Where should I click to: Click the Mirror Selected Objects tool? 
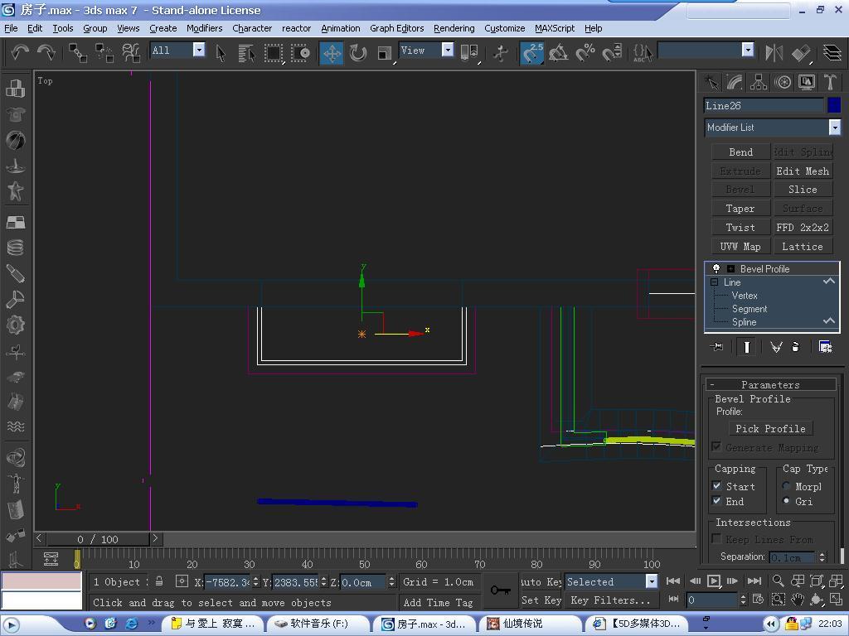click(x=774, y=53)
